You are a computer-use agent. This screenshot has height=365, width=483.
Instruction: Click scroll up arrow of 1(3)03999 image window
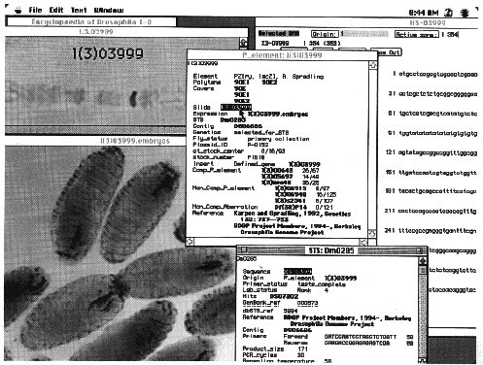243,42
